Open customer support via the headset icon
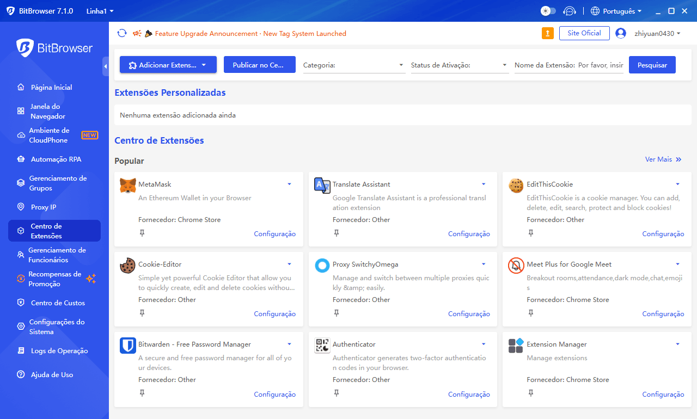This screenshot has height=419, width=697. [x=570, y=11]
